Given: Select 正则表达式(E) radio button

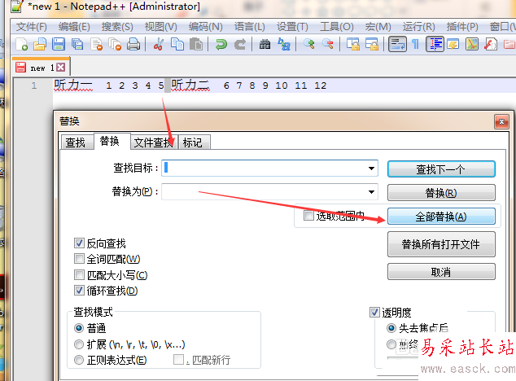Looking at the screenshot, I should (x=79, y=360).
